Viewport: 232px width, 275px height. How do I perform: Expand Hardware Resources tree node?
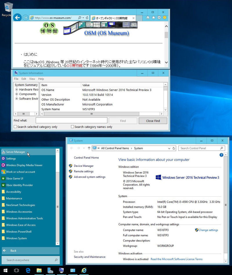(x=17, y=89)
